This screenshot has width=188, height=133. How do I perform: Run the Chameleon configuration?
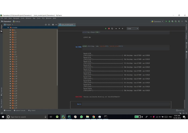click(166, 21)
